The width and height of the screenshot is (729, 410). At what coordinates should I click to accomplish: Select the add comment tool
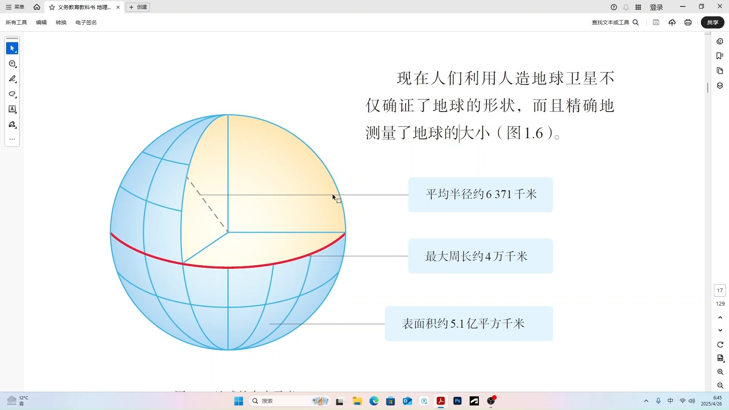pos(12,64)
